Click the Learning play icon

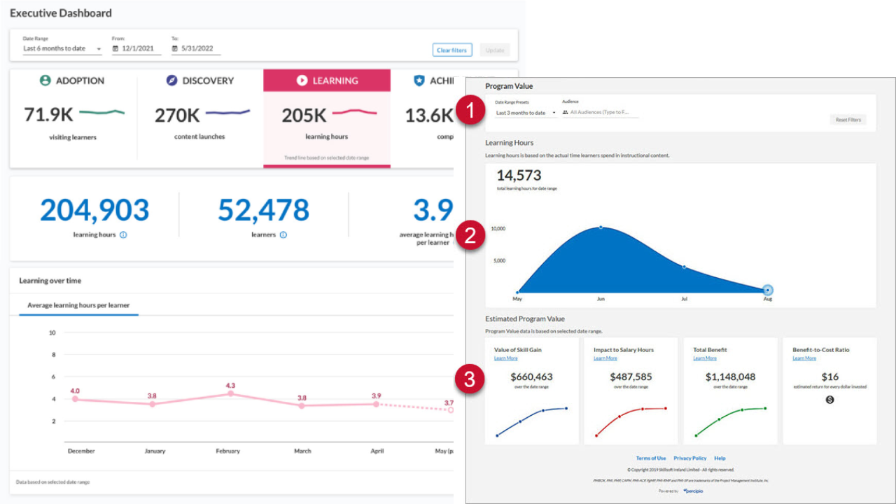(302, 80)
